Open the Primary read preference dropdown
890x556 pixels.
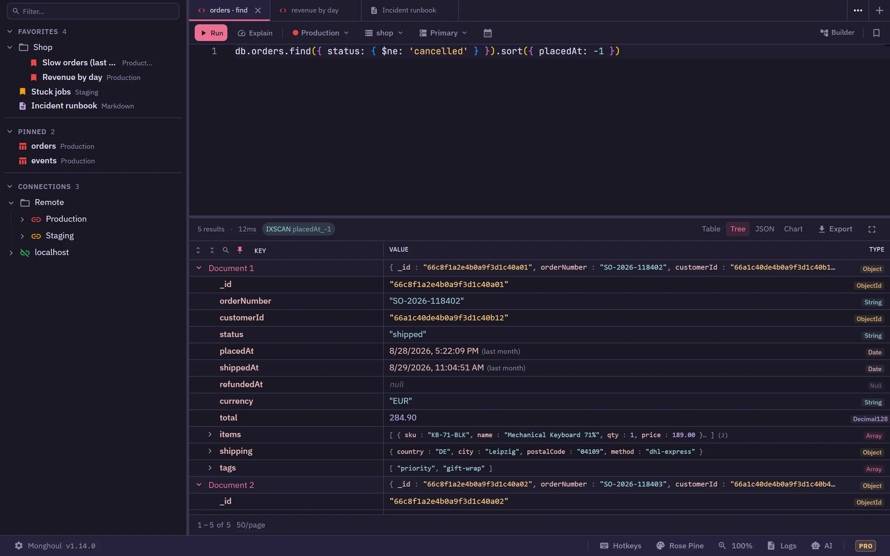443,33
